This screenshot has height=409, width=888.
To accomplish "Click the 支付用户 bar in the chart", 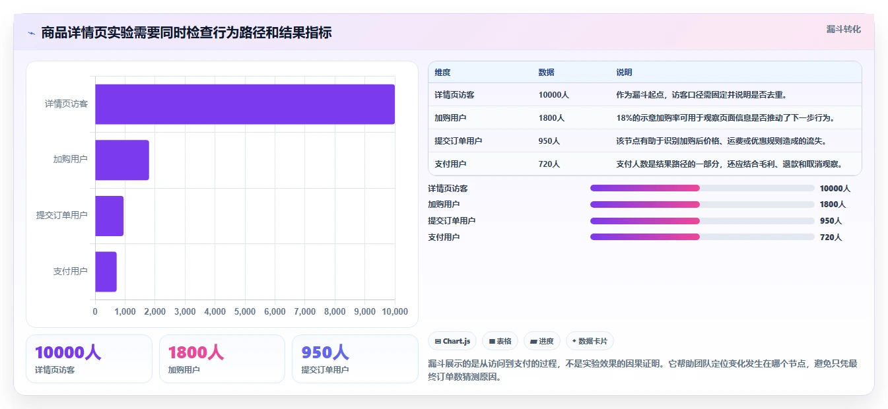I will [x=106, y=271].
